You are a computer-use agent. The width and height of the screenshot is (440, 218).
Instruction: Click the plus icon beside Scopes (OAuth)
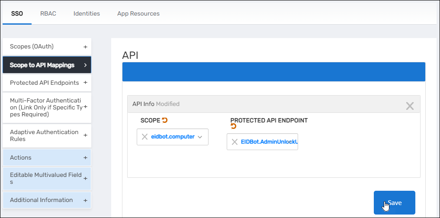(x=85, y=47)
